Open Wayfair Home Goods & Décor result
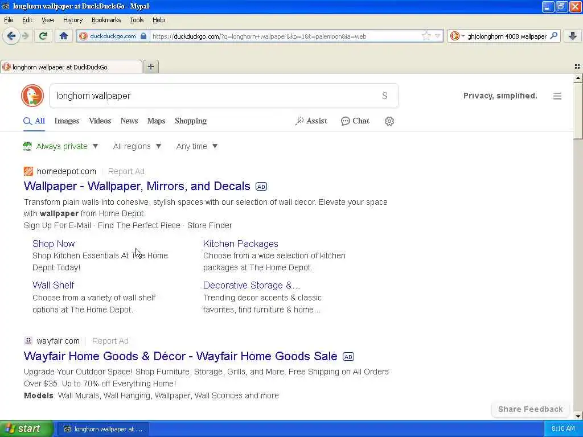Viewport: 583px width, 437px height. [x=180, y=356]
